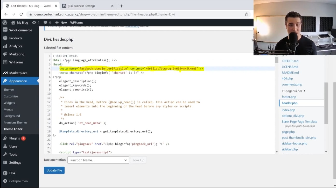
Task: Open CREDITS.md theme file
Action: coord(290,61)
